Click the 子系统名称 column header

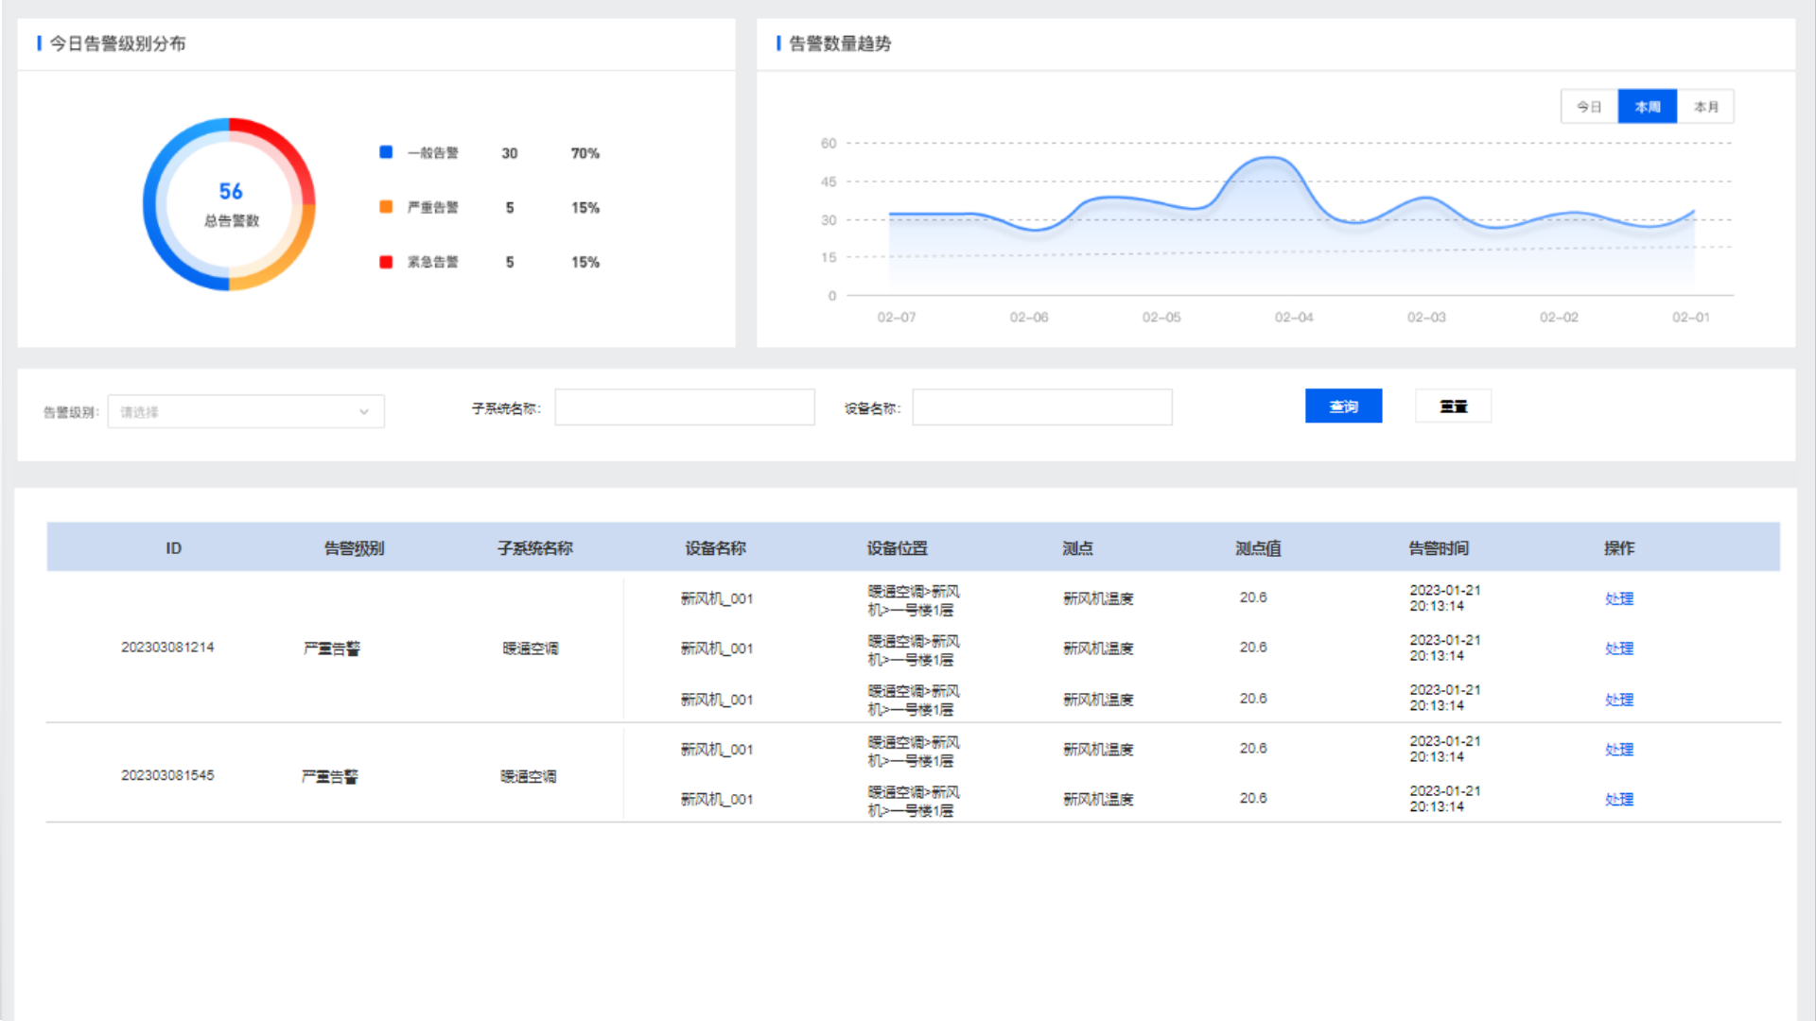tap(535, 548)
